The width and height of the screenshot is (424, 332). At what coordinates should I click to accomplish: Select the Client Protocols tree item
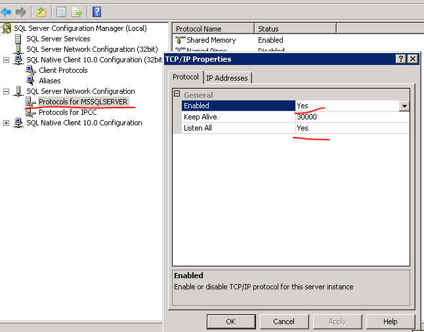click(63, 70)
